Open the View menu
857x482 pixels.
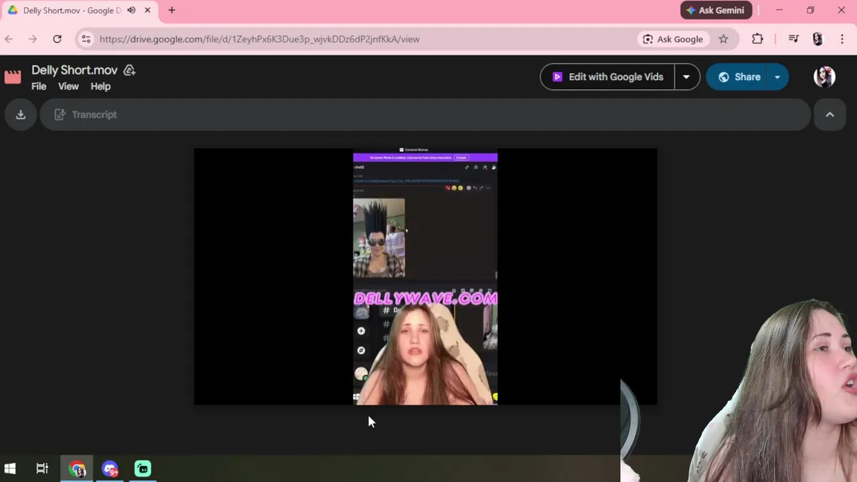tap(68, 86)
